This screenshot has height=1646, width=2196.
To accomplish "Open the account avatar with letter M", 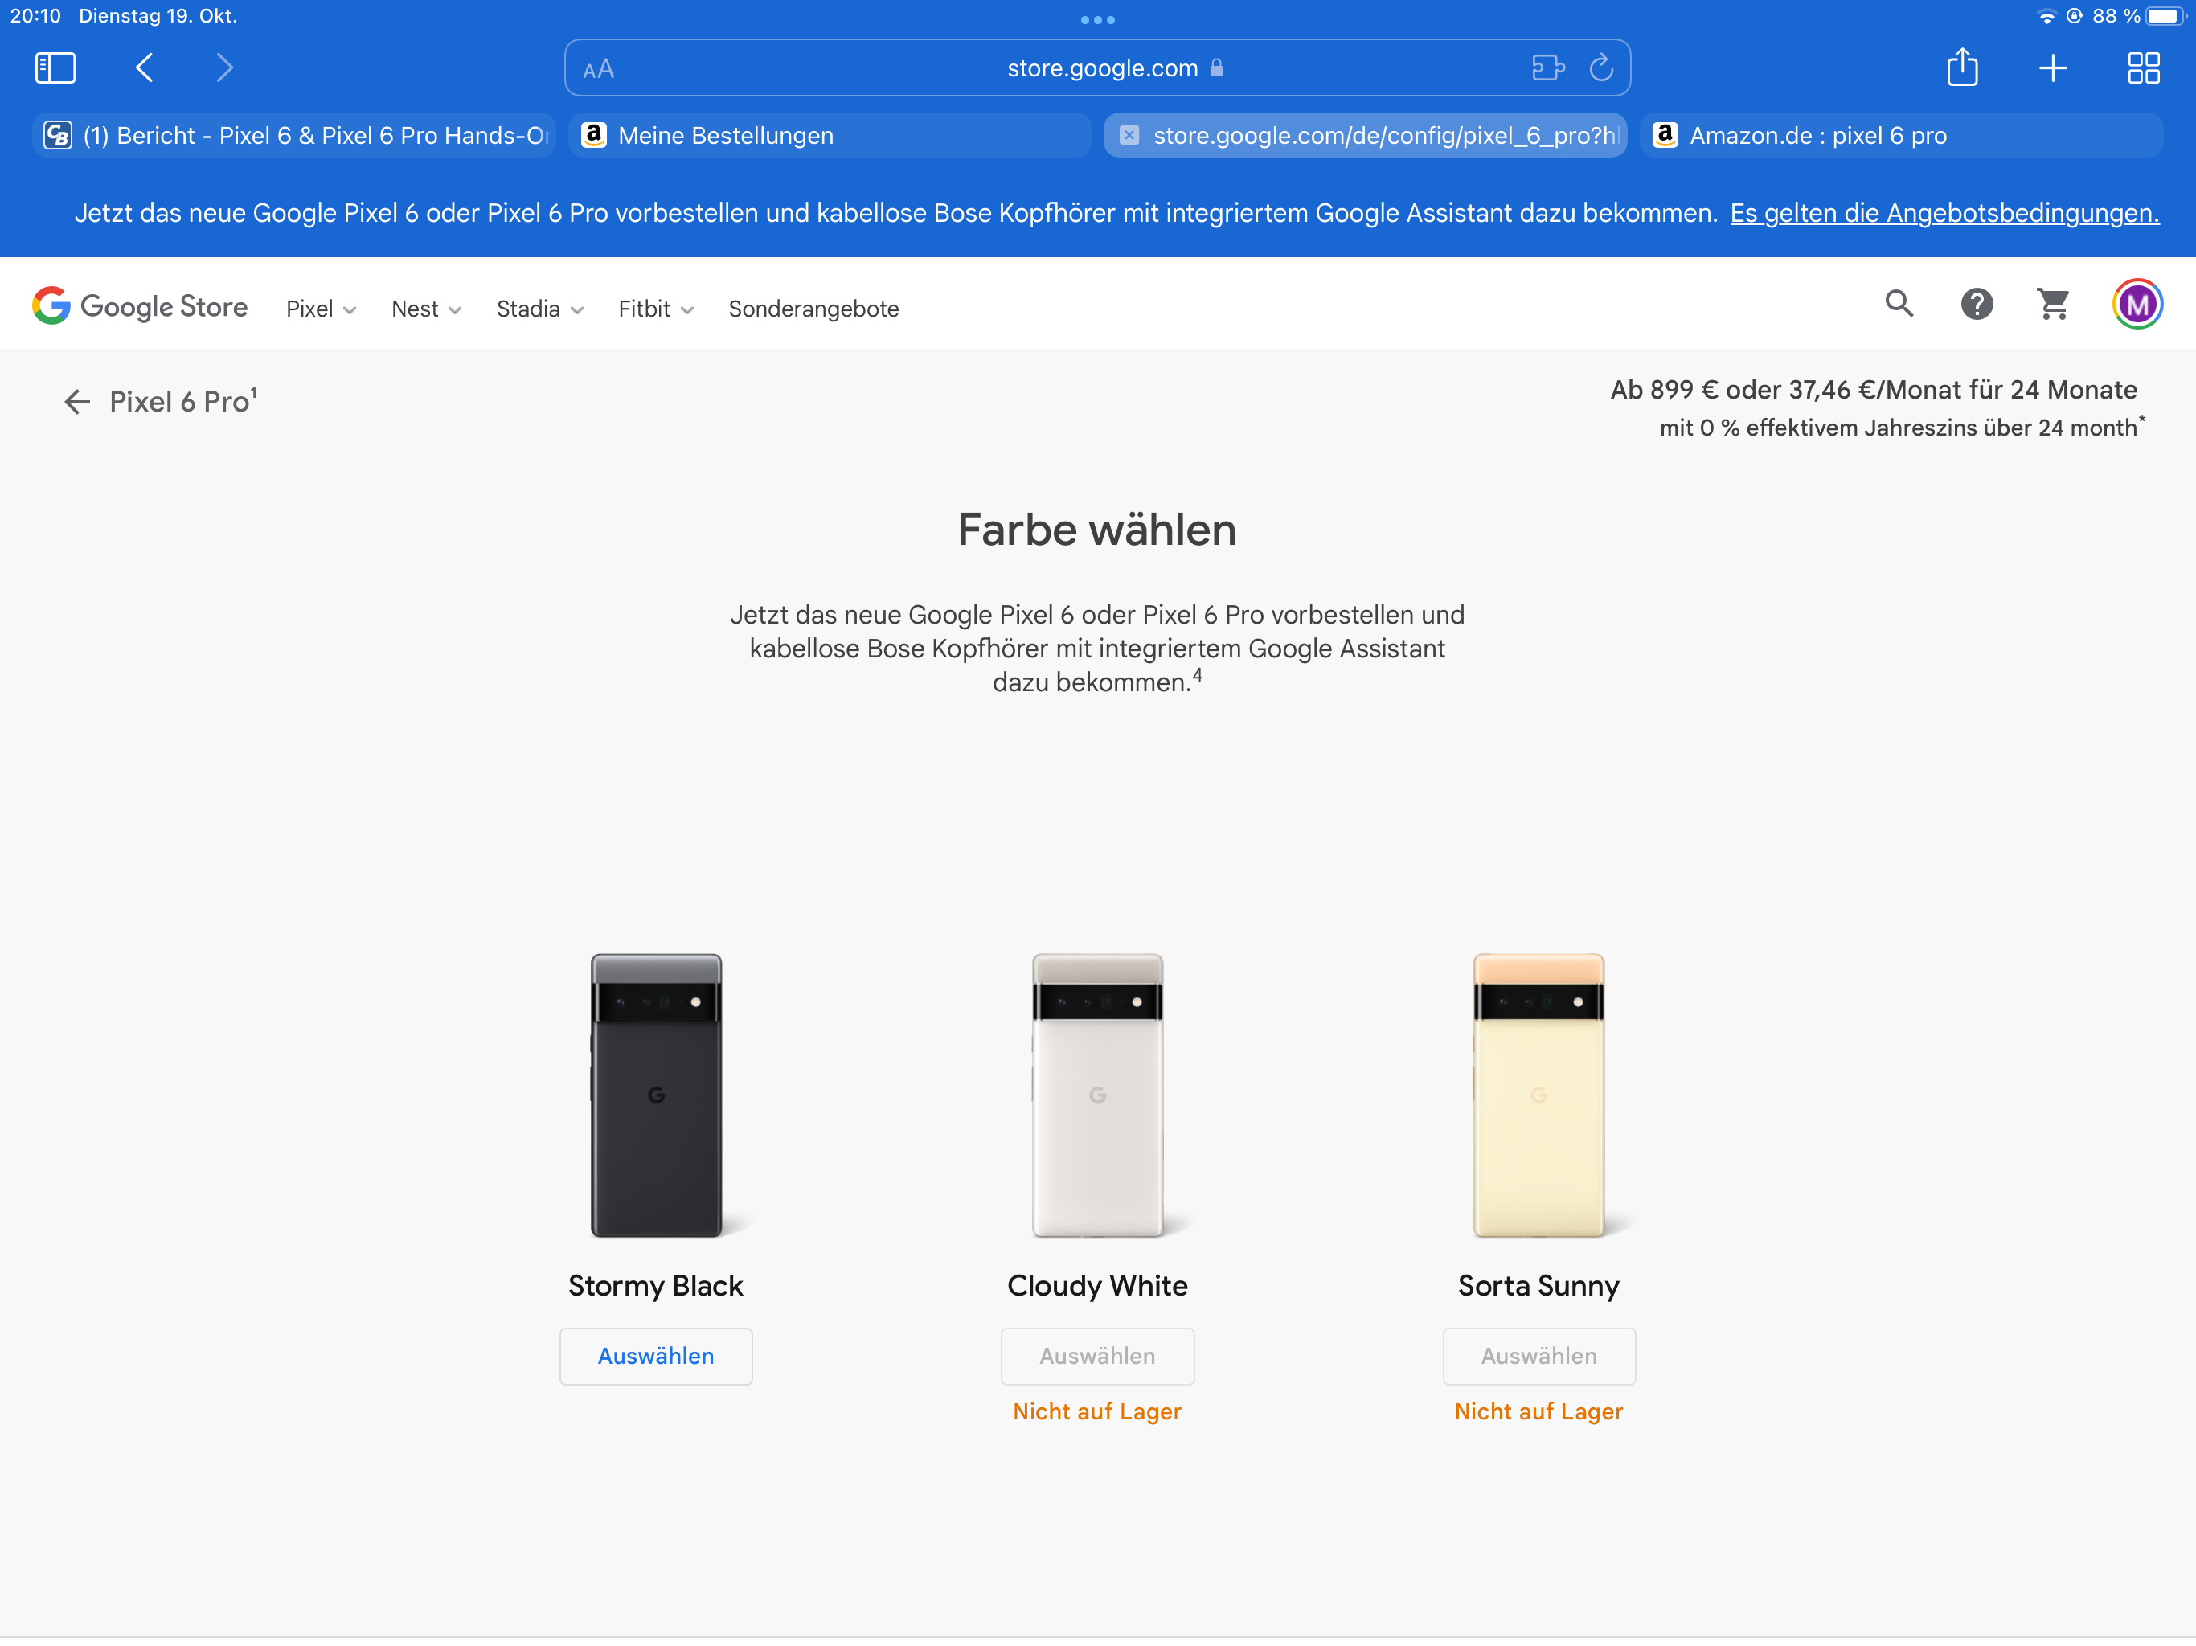I will 2137,304.
